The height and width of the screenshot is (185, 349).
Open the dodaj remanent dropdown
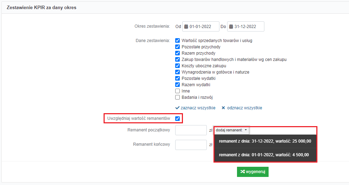[231, 130]
